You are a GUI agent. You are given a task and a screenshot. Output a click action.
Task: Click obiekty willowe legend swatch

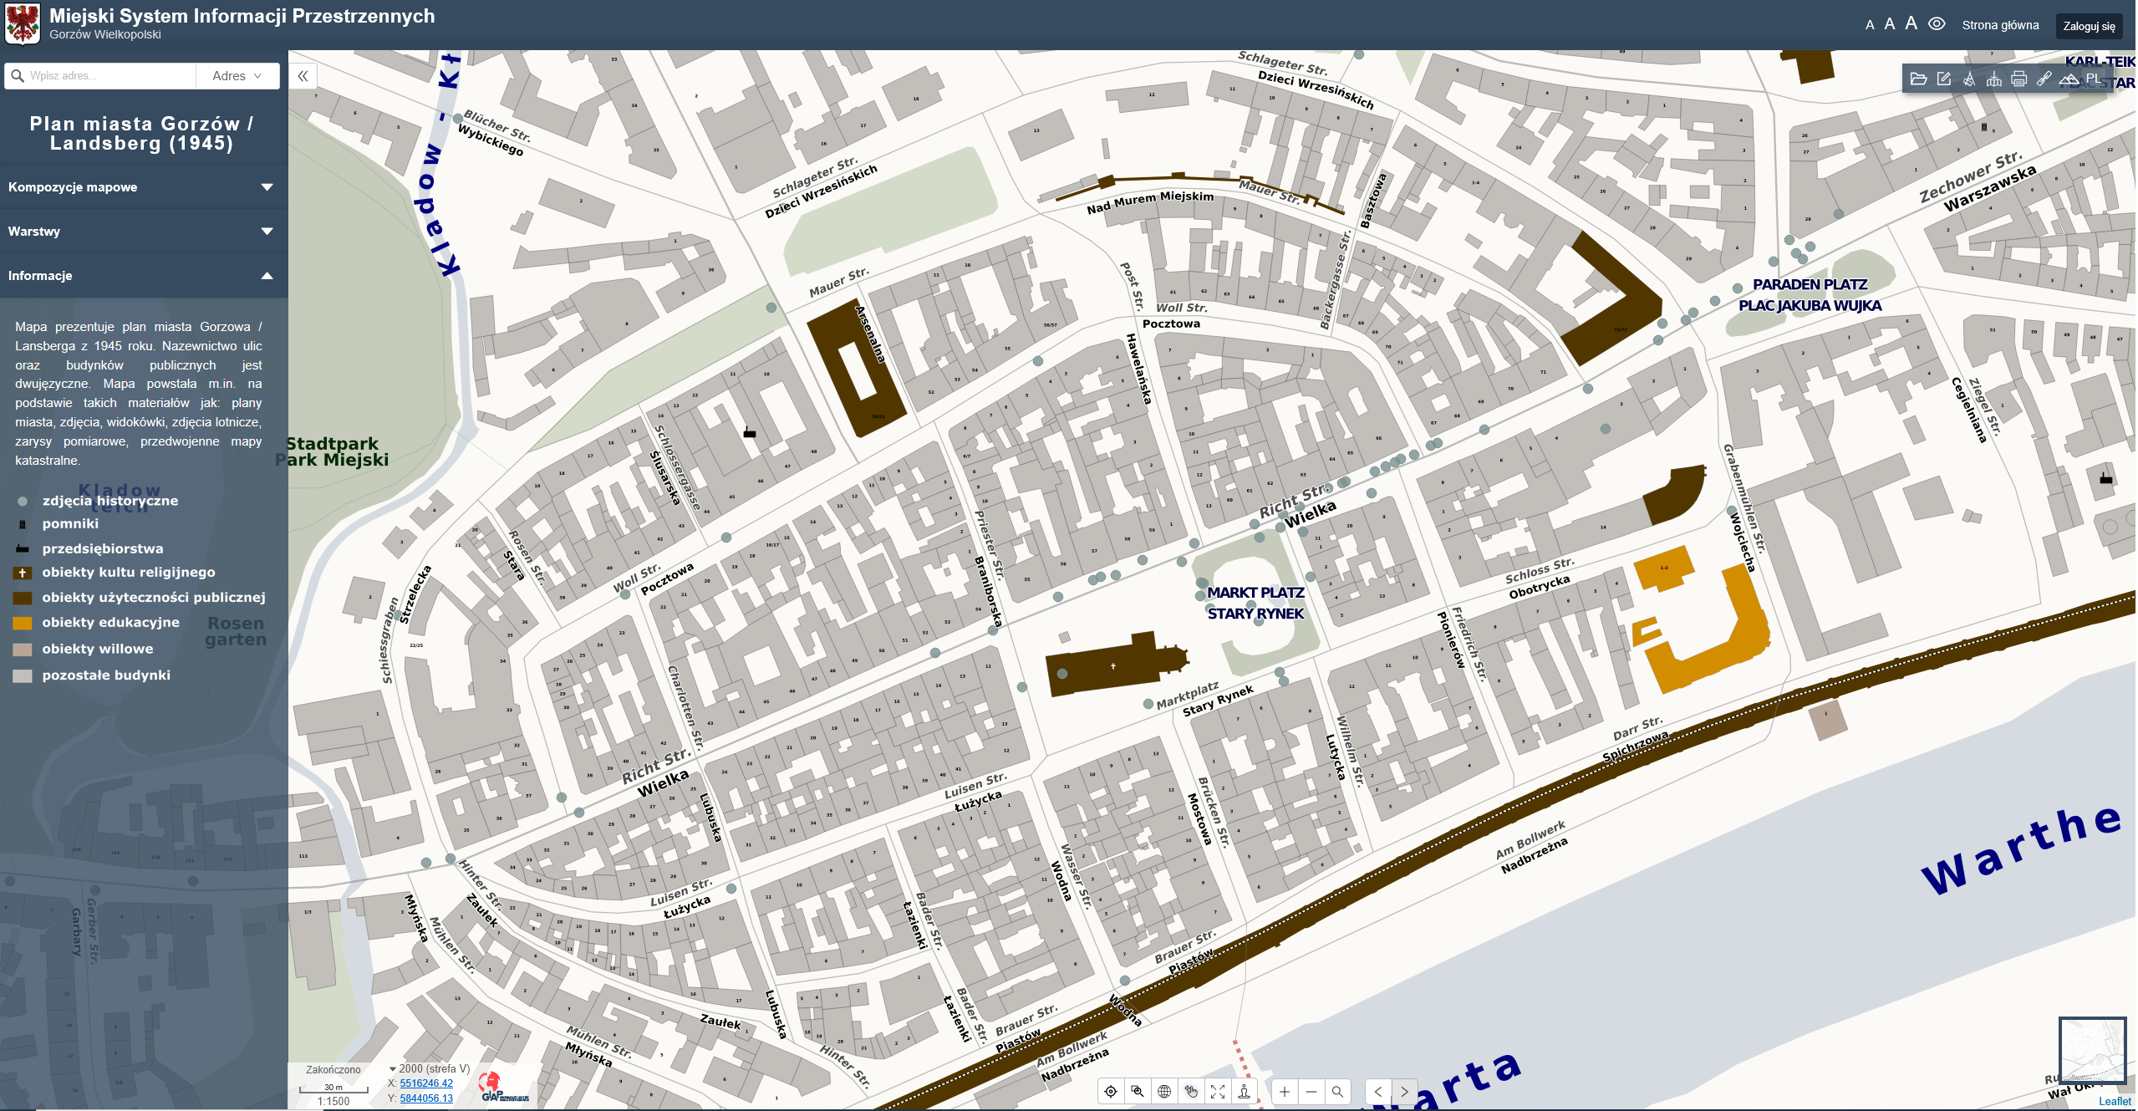(23, 650)
